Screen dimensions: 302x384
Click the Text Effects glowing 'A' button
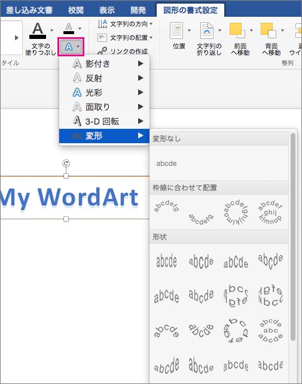coord(71,47)
